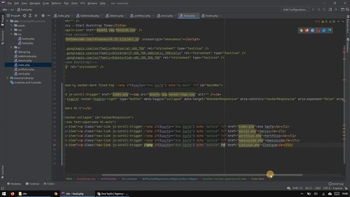Switch to the servis.php editor tab
This screenshot has width=350, height=197.
coord(165,16)
